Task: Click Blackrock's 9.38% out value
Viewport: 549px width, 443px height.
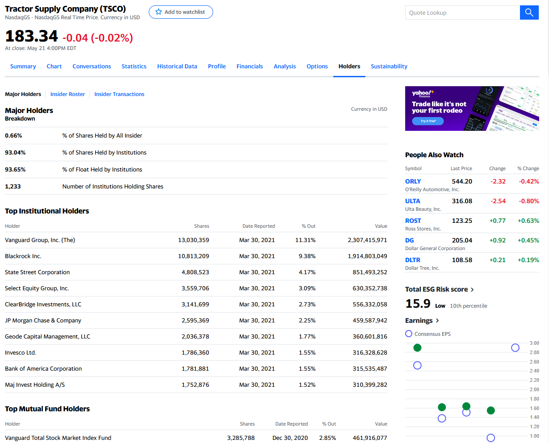Action: click(307, 256)
